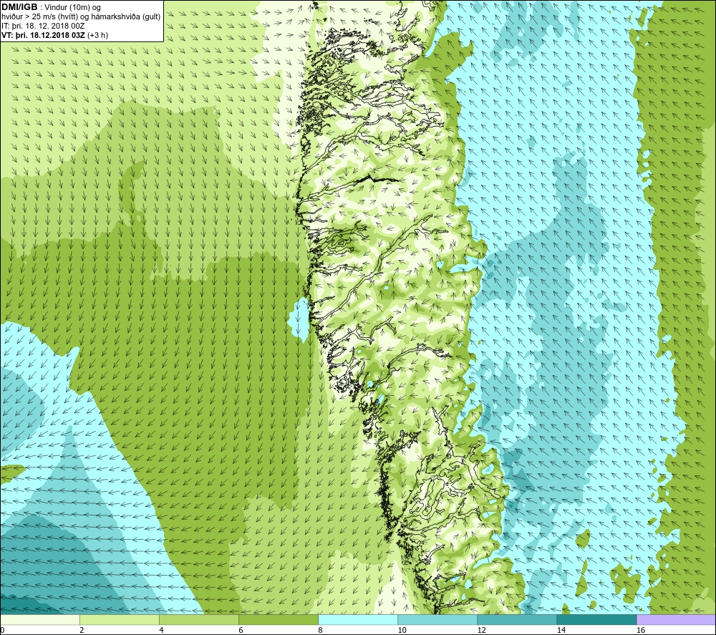Image resolution: width=716 pixels, height=635 pixels.
Task: Click the small cyan oval patch off the west coast
Action: [x=299, y=319]
